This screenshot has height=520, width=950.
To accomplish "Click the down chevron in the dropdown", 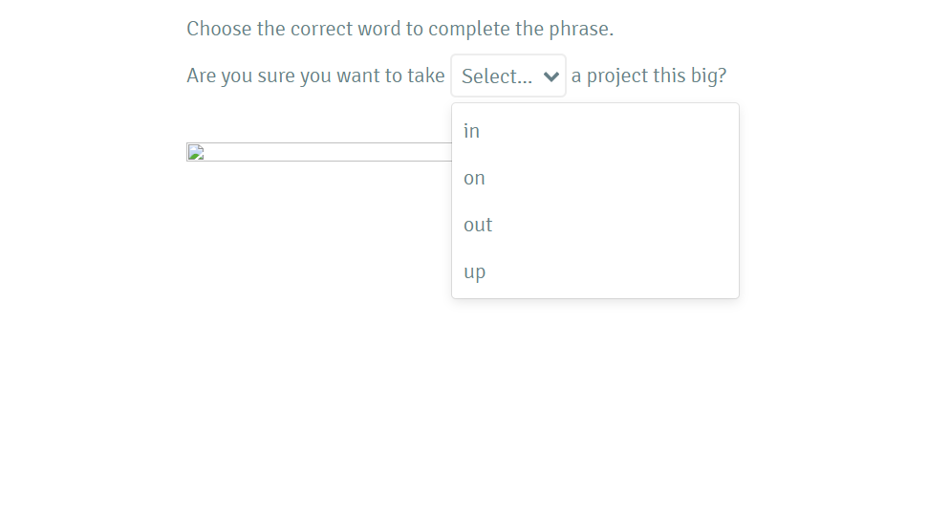I will (x=551, y=76).
